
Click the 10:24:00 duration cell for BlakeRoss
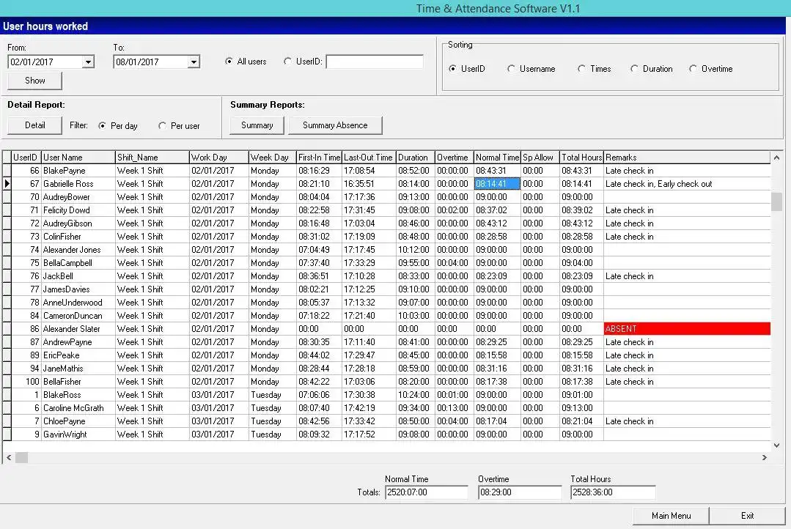[x=416, y=395]
